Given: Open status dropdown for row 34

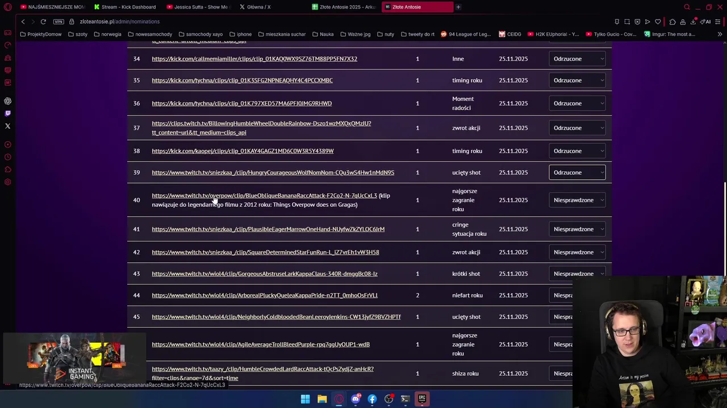Looking at the screenshot, I should click(577, 59).
